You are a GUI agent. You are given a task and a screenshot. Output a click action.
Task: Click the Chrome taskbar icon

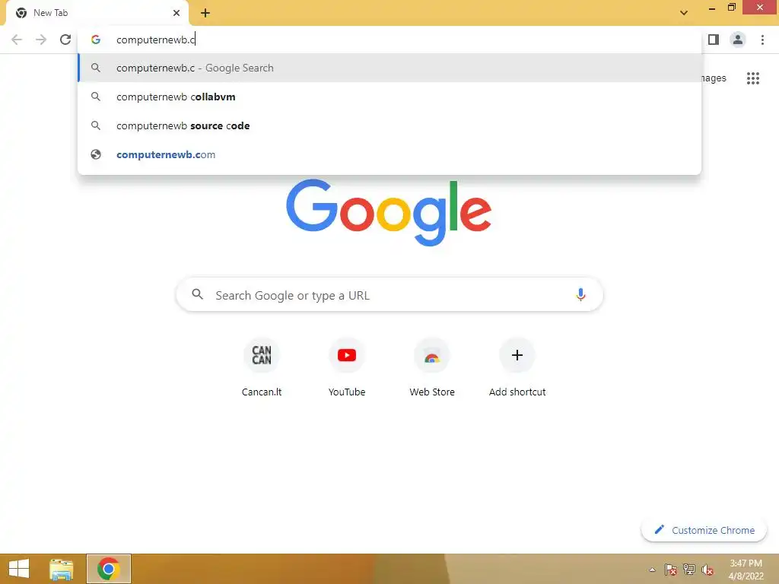(108, 569)
